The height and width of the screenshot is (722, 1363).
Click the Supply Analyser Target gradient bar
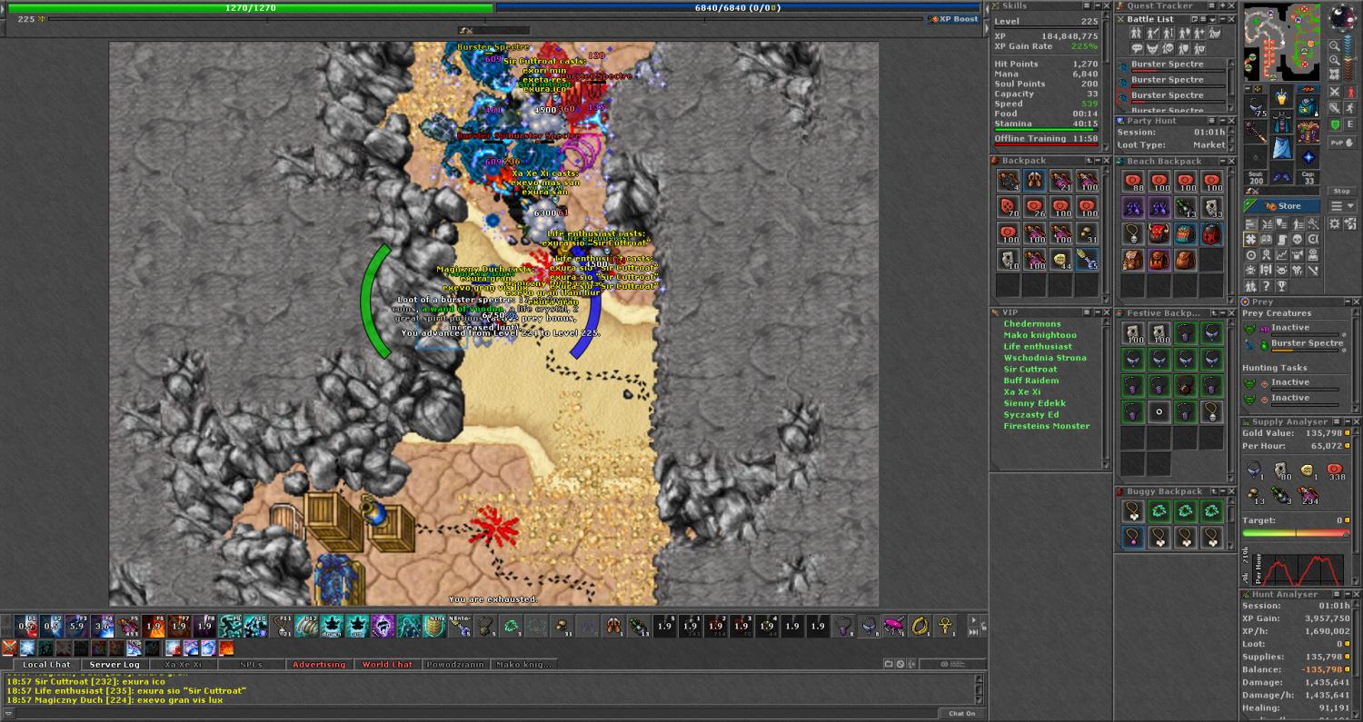click(1296, 532)
